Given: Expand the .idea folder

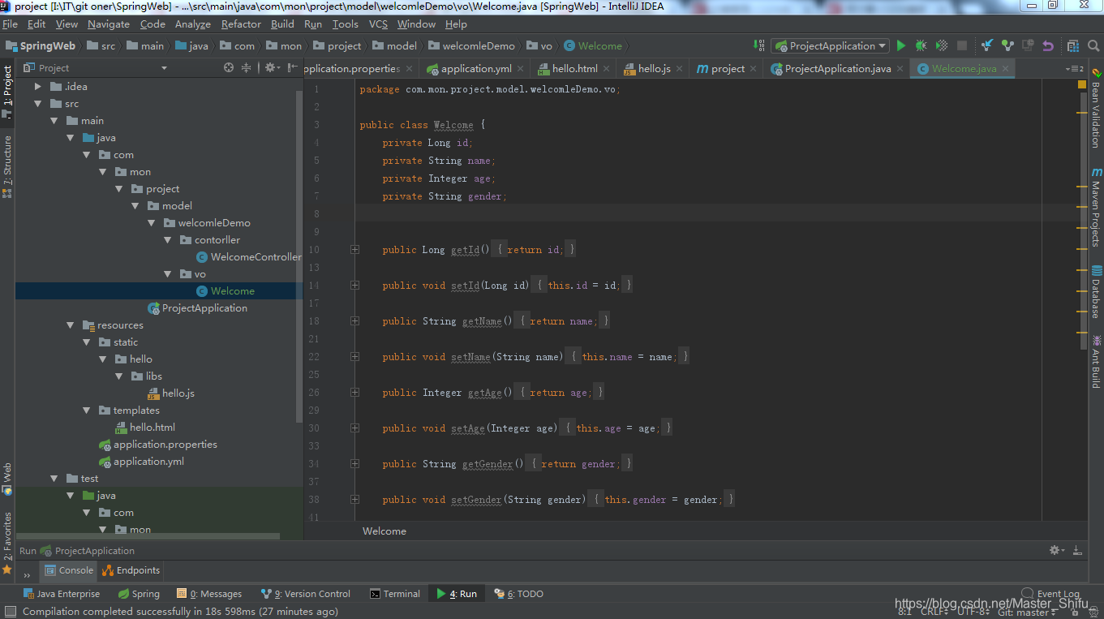Looking at the screenshot, I should coord(37,86).
